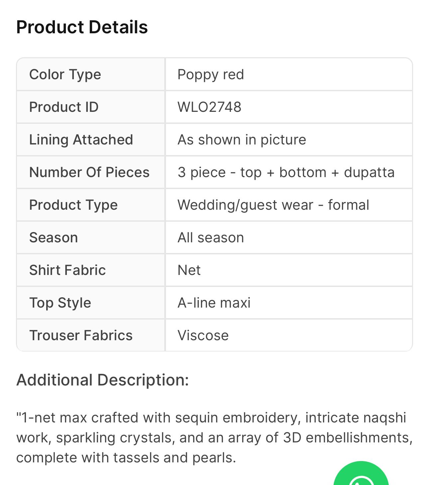Click the All season value
The width and height of the screenshot is (429, 485).
[x=211, y=237]
